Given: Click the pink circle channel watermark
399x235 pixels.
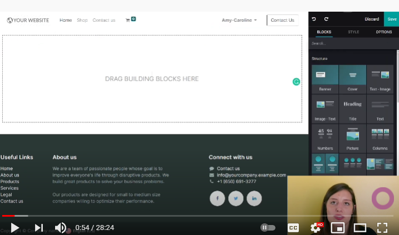Looking at the screenshot, I should click(383, 198).
